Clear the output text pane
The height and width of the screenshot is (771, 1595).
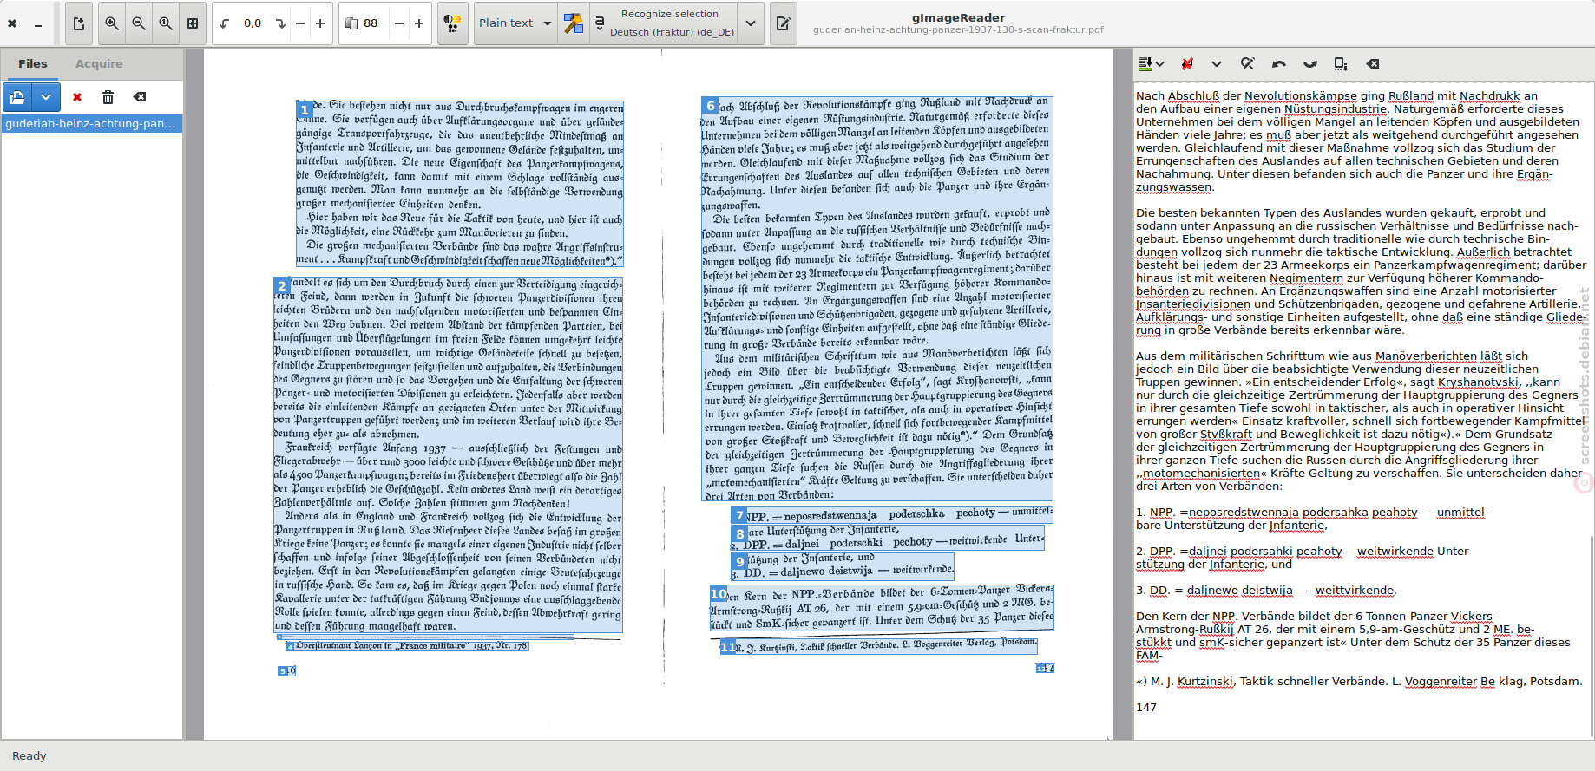tap(1372, 63)
